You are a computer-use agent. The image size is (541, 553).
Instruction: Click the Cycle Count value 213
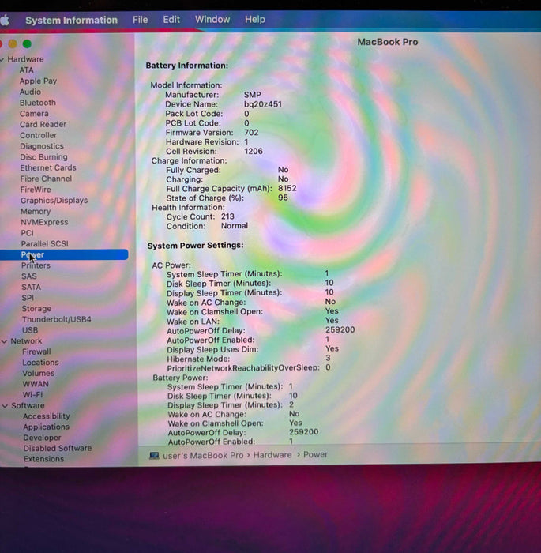[227, 216]
